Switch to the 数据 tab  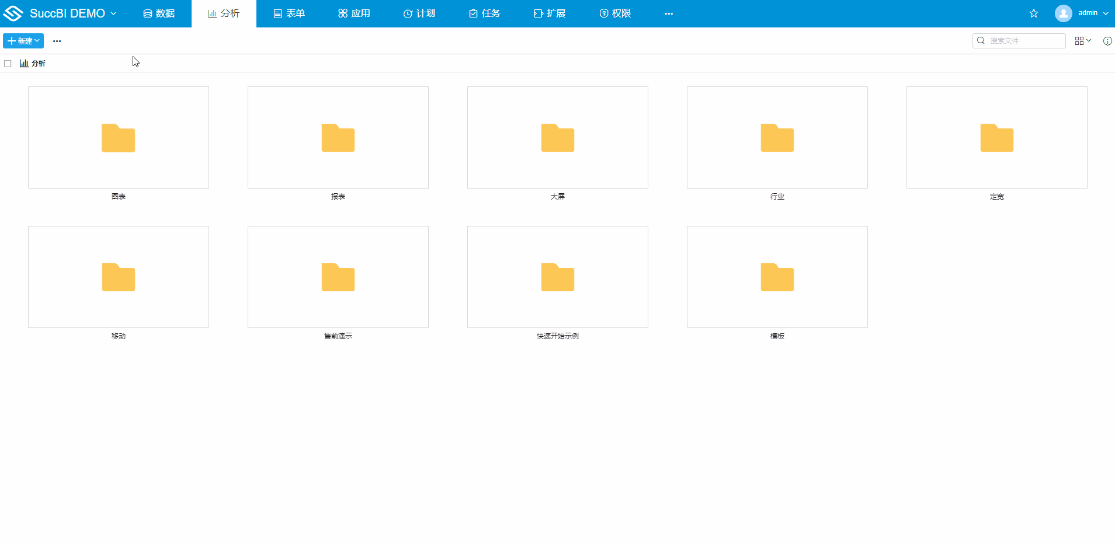[x=159, y=13]
